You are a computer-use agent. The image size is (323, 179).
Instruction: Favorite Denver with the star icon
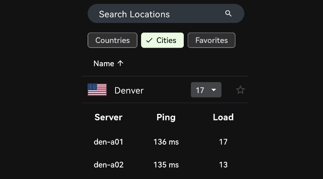[240, 90]
